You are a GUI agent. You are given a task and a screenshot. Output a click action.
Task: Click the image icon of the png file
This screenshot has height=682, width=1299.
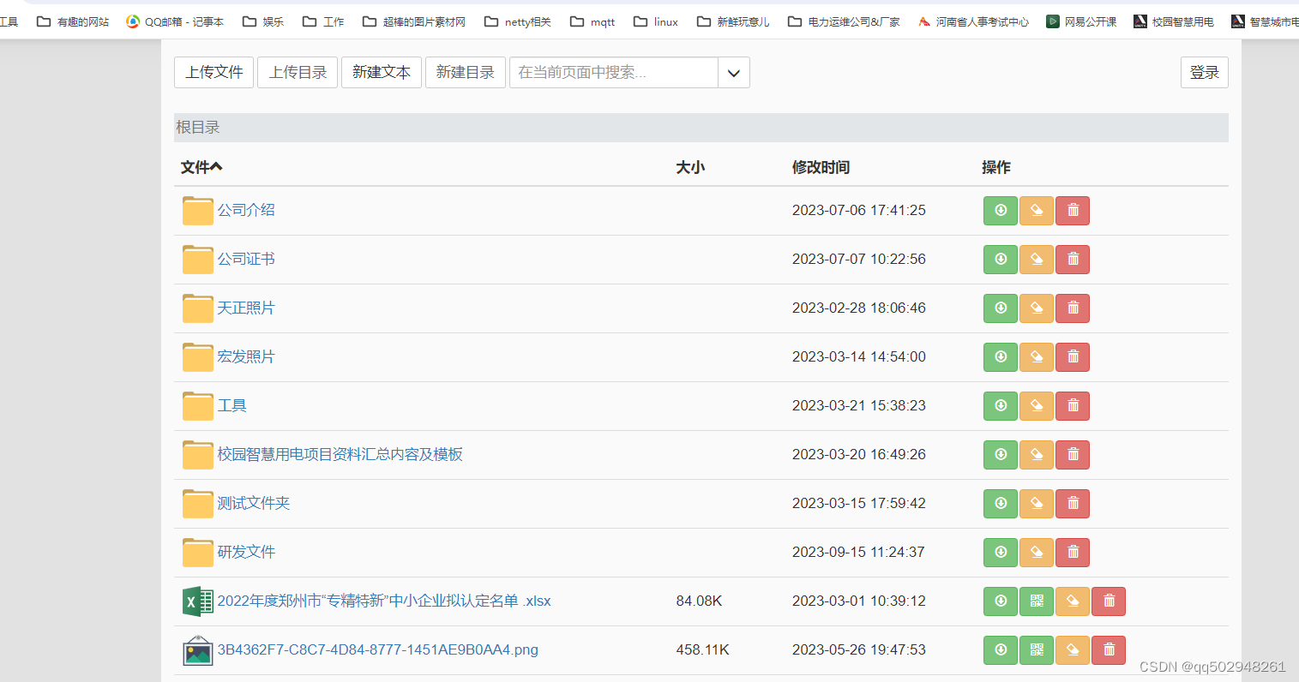point(197,650)
